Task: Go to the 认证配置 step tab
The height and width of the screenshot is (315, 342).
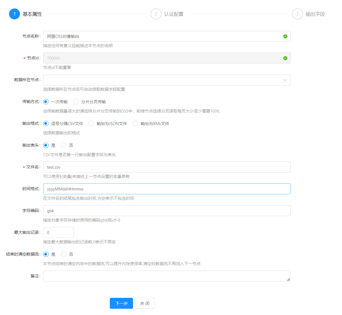Action: (174, 14)
